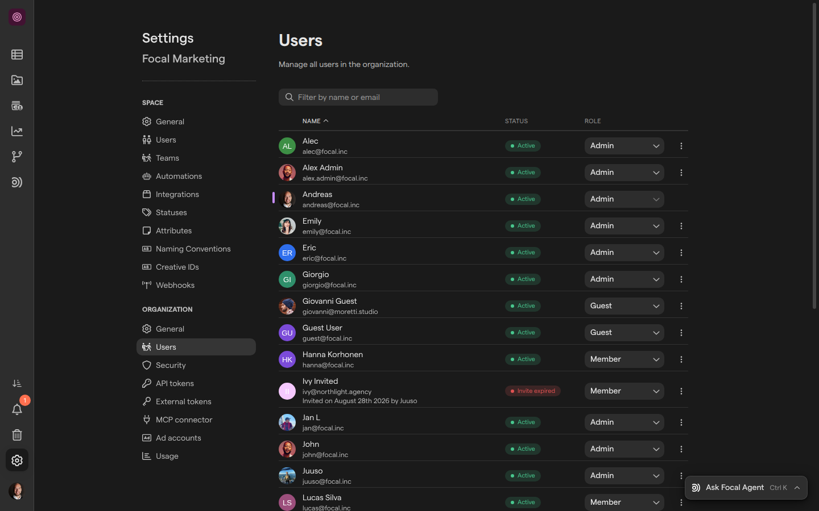Screen dimensions: 819x511
Task: Open the Webhooks settings page
Action: click(x=196, y=285)
